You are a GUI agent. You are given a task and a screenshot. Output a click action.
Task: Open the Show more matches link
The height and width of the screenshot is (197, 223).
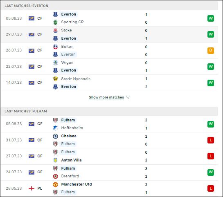pyautogui.click(x=106, y=97)
